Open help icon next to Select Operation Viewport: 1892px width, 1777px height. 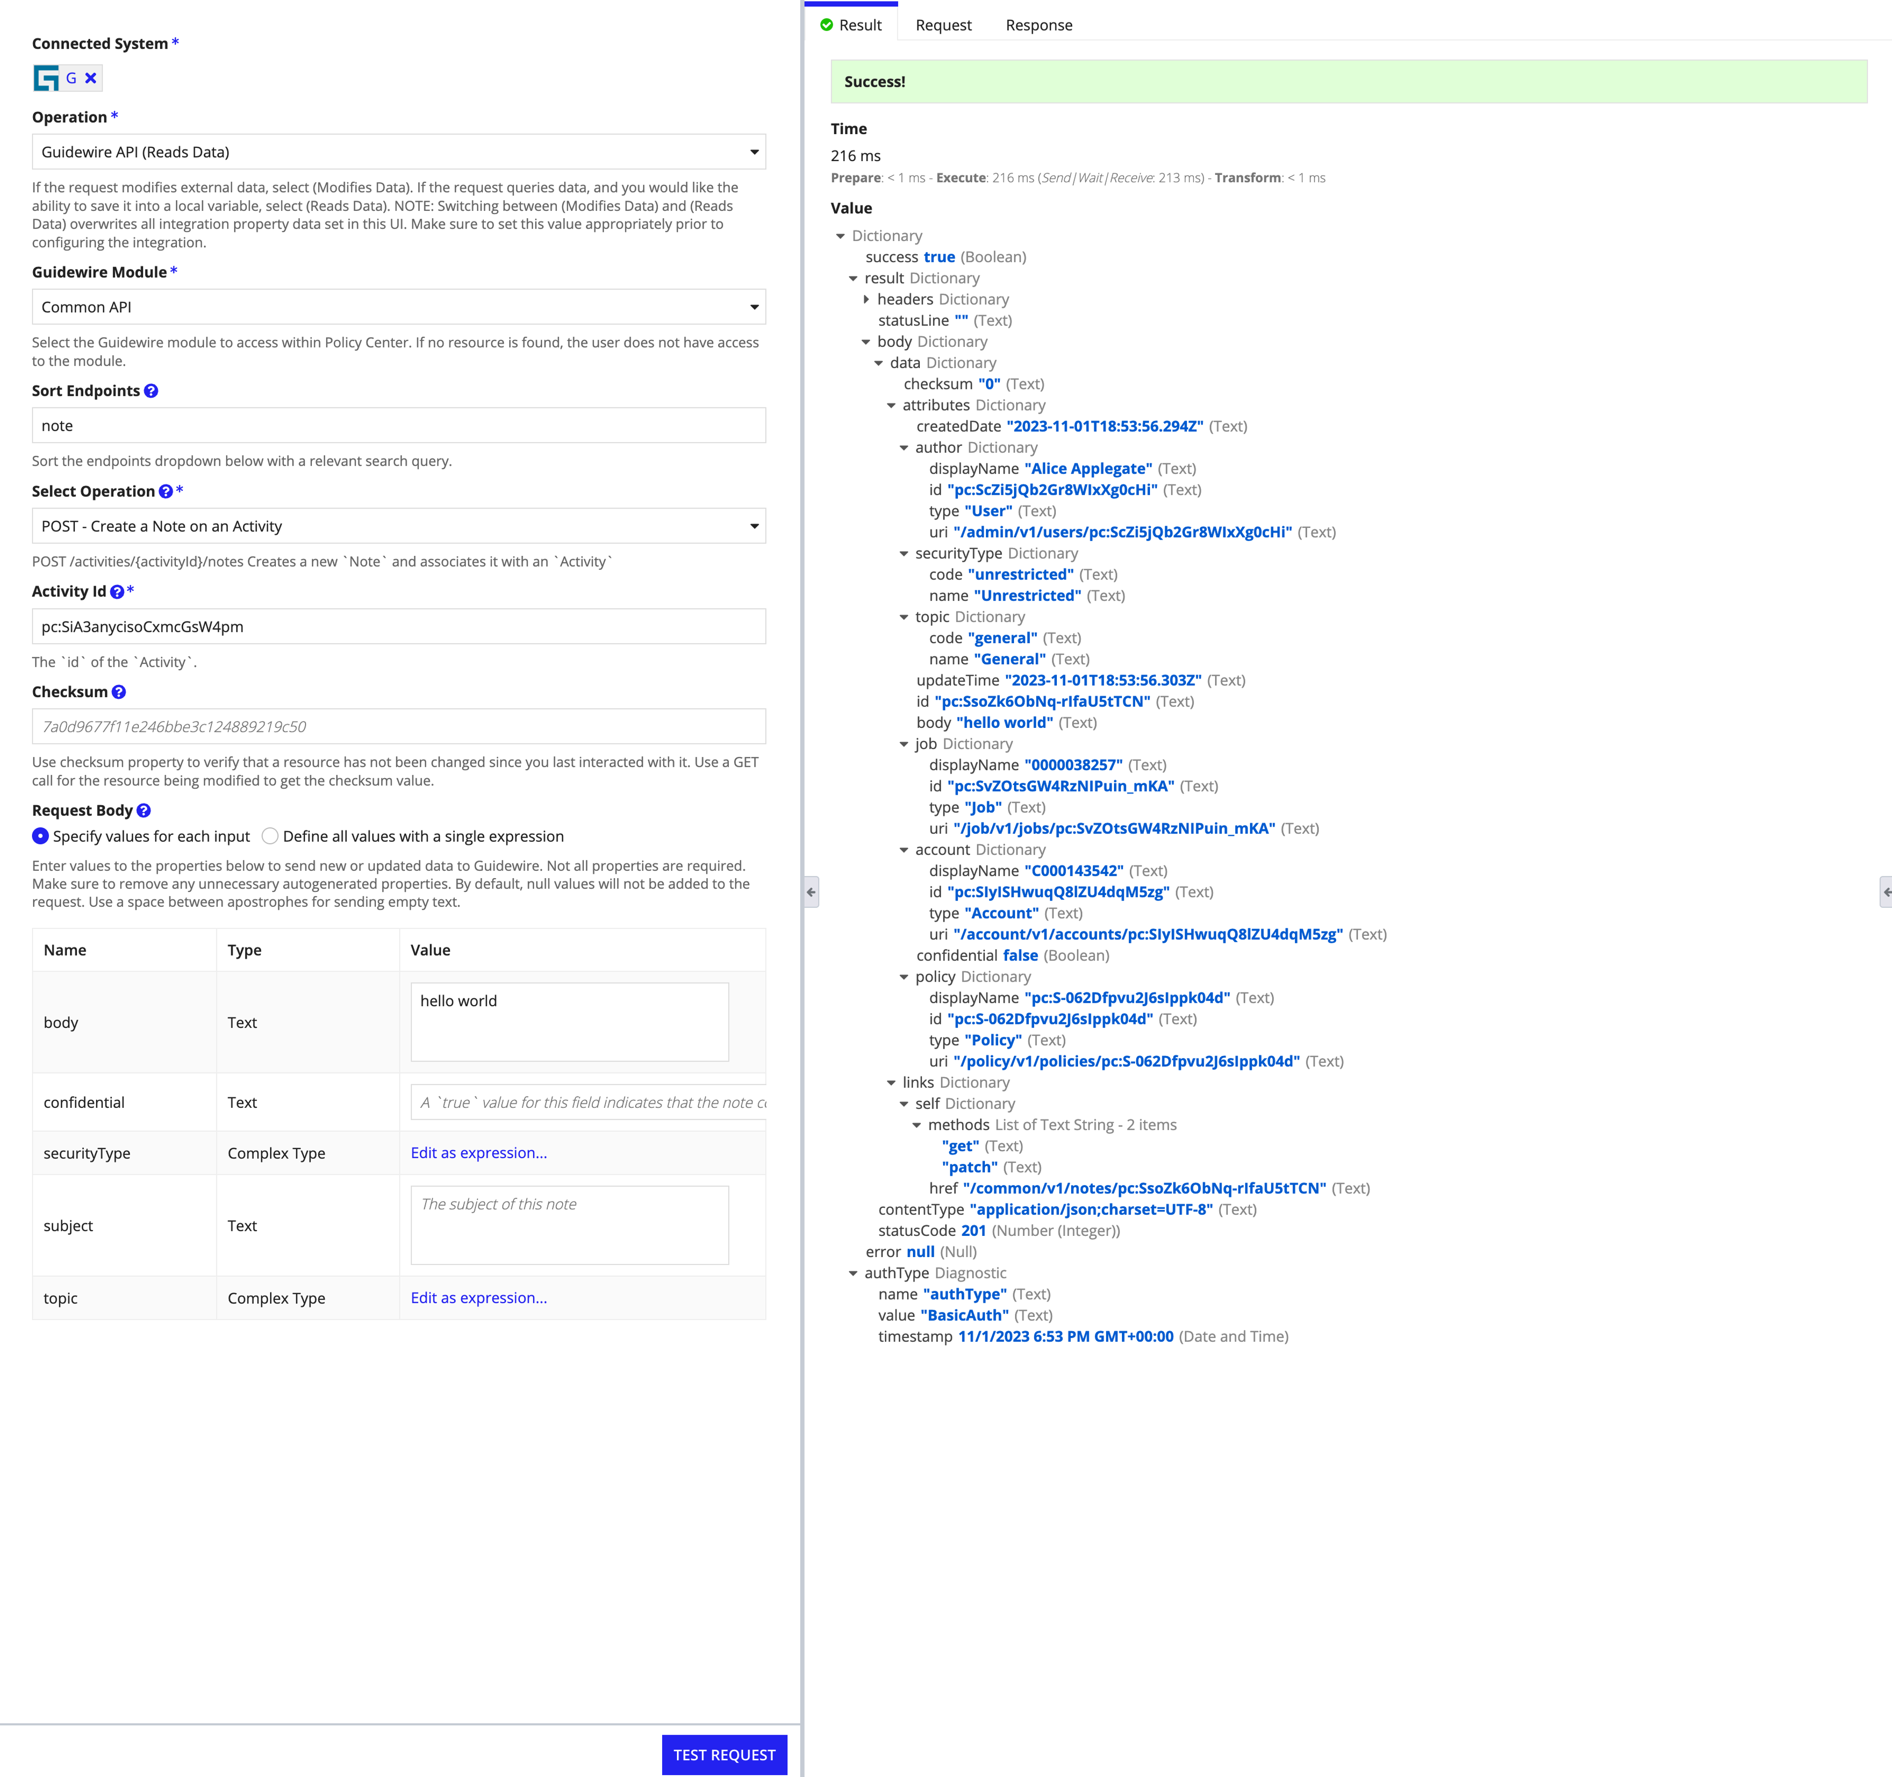pyautogui.click(x=166, y=491)
